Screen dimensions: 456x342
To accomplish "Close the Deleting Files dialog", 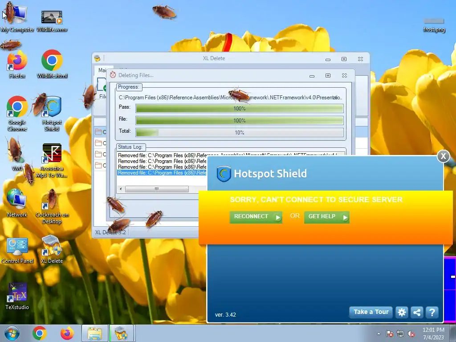I will pyautogui.click(x=344, y=76).
